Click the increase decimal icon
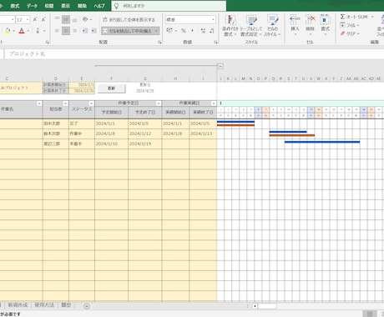 [203, 31]
